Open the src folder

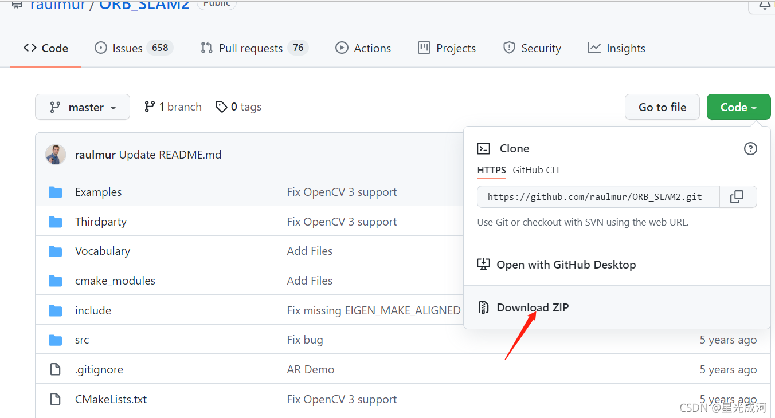click(82, 340)
